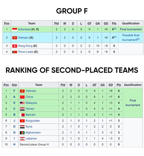Click the China flag icon in ranking table

tap(22, 97)
